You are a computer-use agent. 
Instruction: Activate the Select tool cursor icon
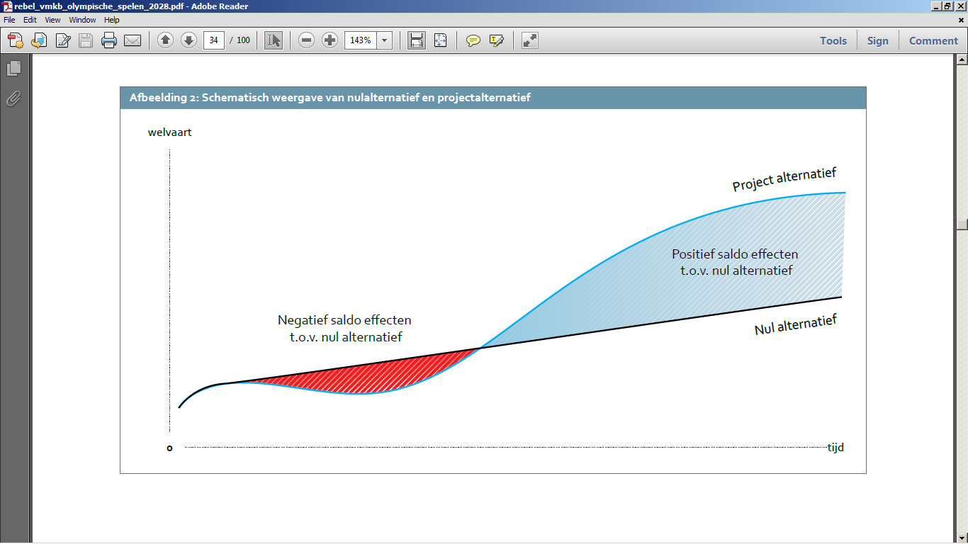coord(274,40)
